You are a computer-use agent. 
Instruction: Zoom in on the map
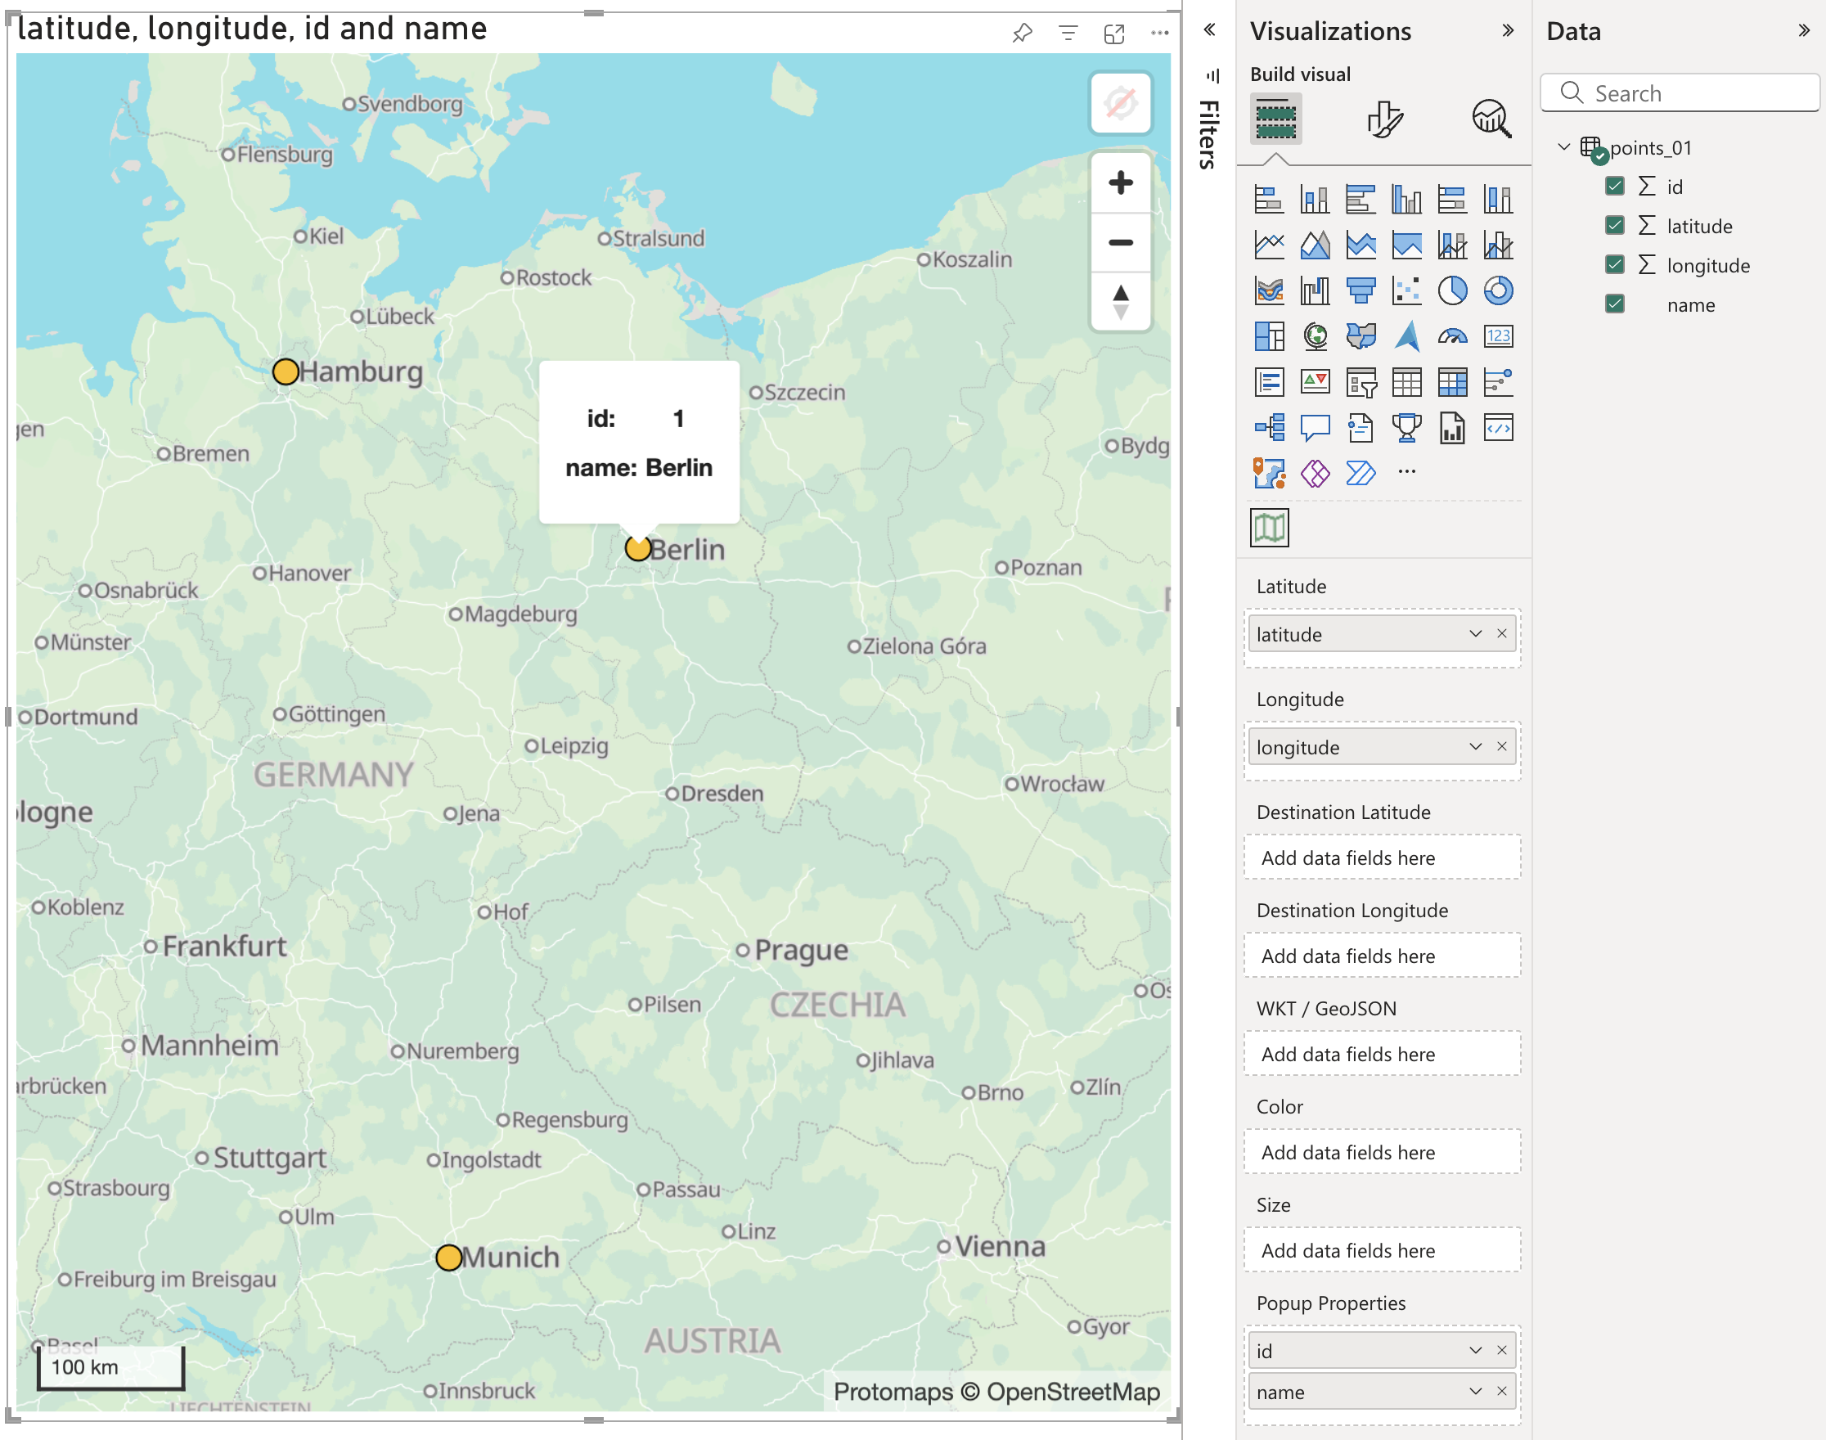pos(1122,182)
